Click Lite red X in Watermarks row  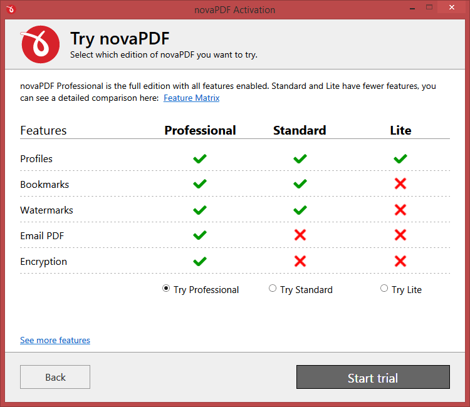point(400,210)
